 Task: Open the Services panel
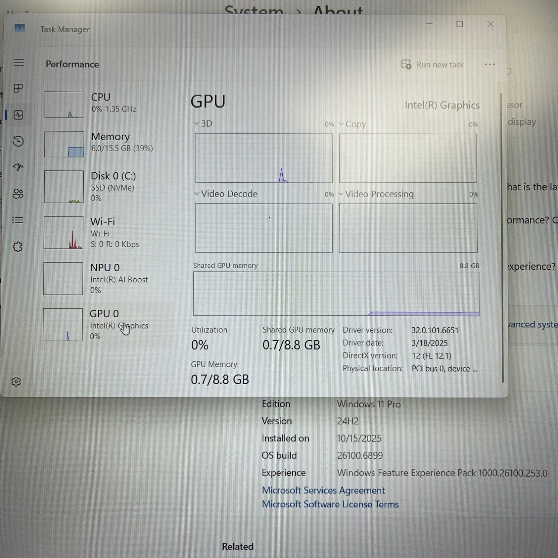click(18, 247)
